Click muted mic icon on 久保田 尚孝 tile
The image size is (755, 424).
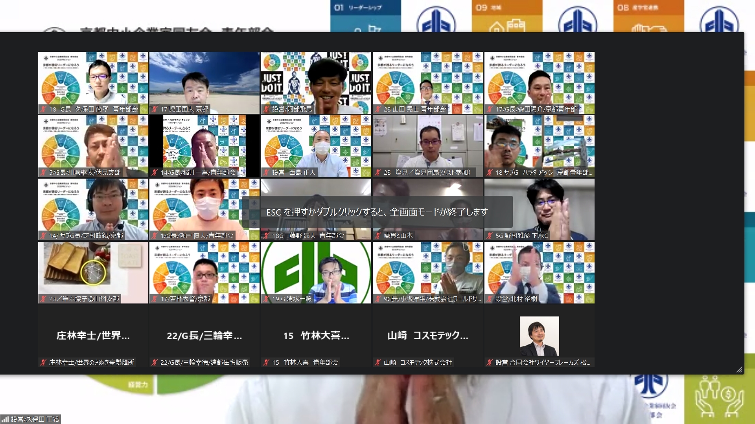pyautogui.click(x=43, y=109)
